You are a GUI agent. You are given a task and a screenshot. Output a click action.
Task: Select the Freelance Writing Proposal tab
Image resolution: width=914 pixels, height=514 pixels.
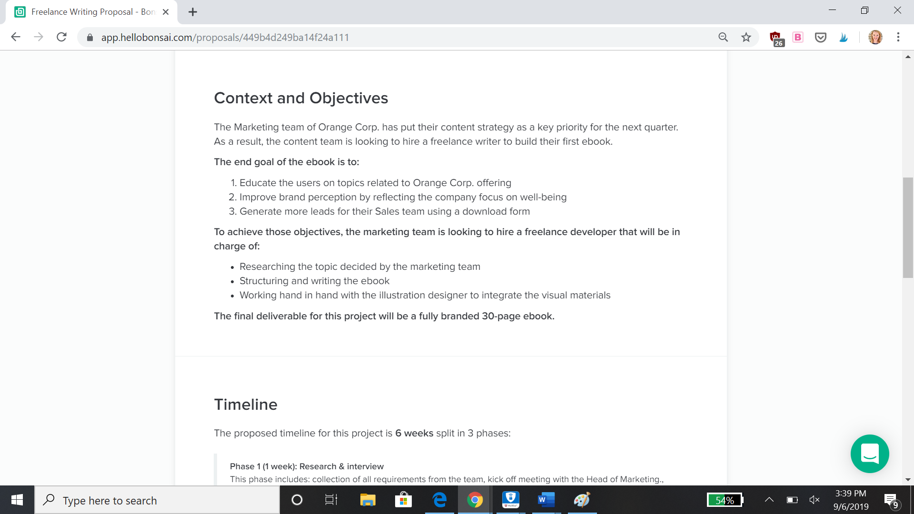pyautogui.click(x=91, y=12)
